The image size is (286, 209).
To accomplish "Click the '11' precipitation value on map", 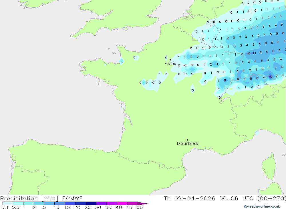I will point(254,53).
